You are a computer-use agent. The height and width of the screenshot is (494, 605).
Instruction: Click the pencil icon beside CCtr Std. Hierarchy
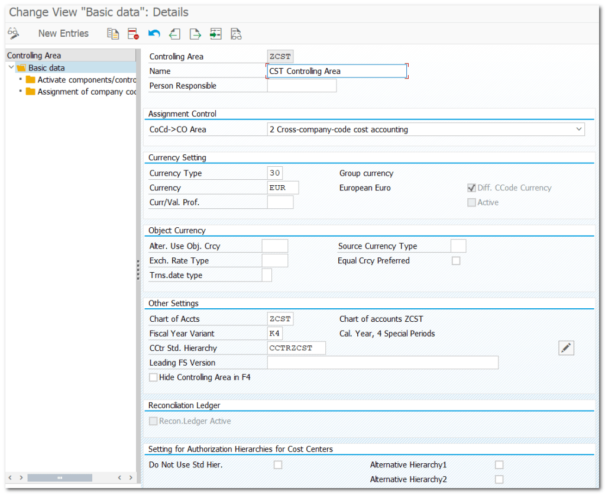click(566, 348)
